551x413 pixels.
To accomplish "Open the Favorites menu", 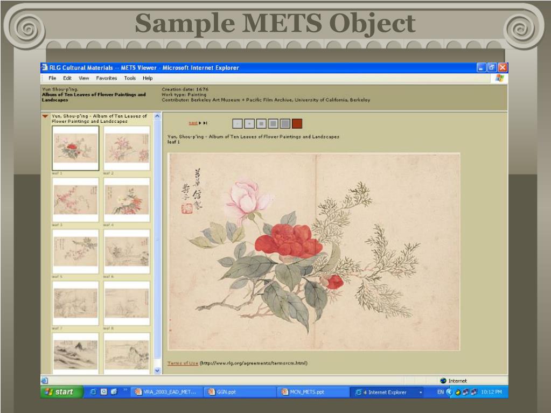I will click(x=107, y=78).
